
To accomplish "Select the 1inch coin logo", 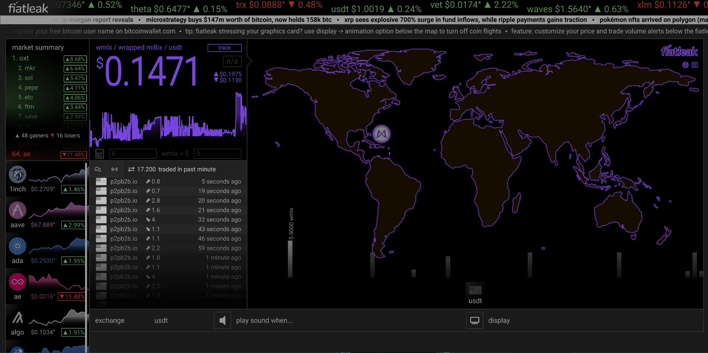I will (17, 174).
